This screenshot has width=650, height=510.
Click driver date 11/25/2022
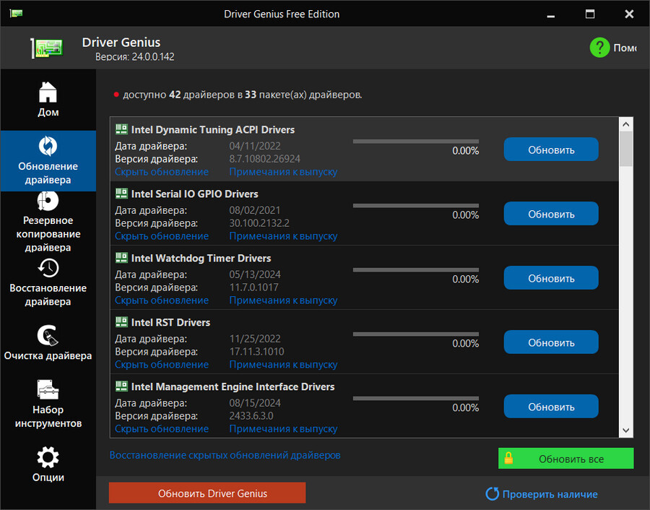click(254, 339)
